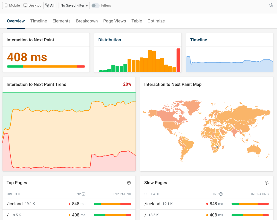Open the Optimize tab
Screen dimensions: 277x220
[156, 21]
